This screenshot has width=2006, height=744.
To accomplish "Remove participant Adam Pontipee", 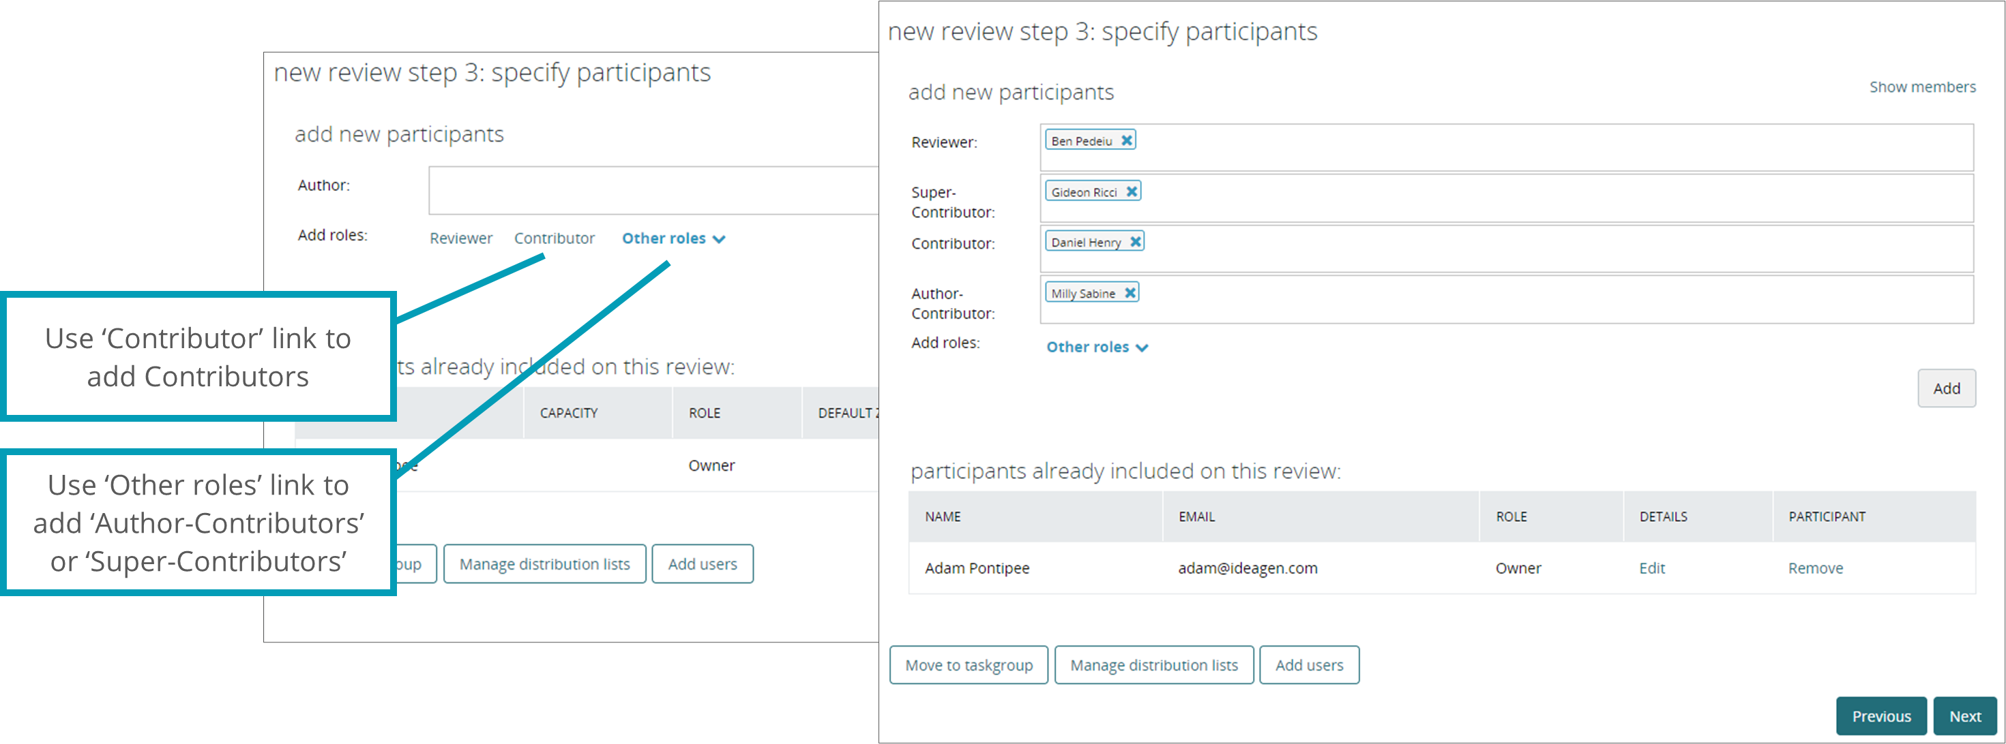I will pos(1815,568).
